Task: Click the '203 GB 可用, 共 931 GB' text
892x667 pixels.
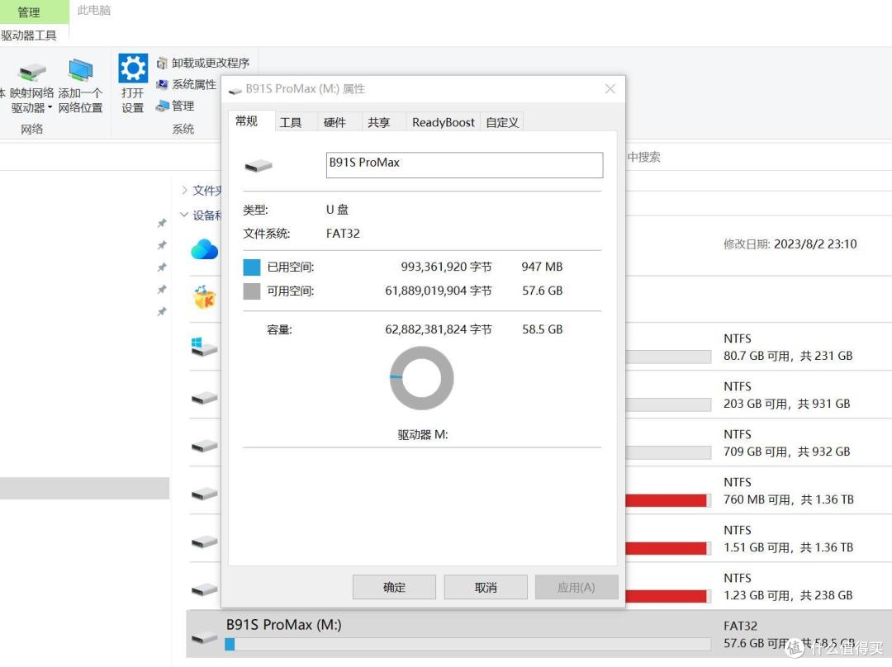Action: [x=787, y=404]
